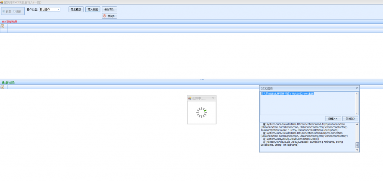Click the 关闭(X) button in the 异常信息 dialog

click(x=350, y=119)
